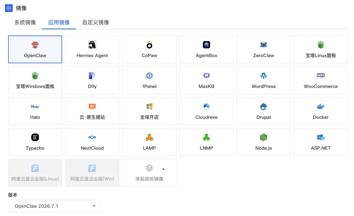Open the OpenClaw 2026.7.1 version dropdown
Screen dimensions: 354x216
pos(54,206)
